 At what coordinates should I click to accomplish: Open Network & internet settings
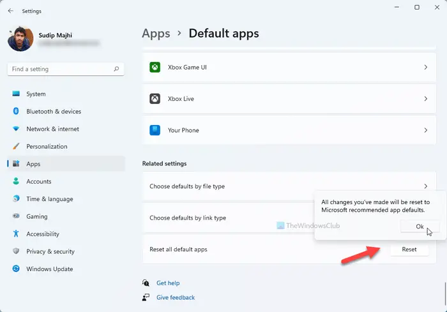pos(66,129)
